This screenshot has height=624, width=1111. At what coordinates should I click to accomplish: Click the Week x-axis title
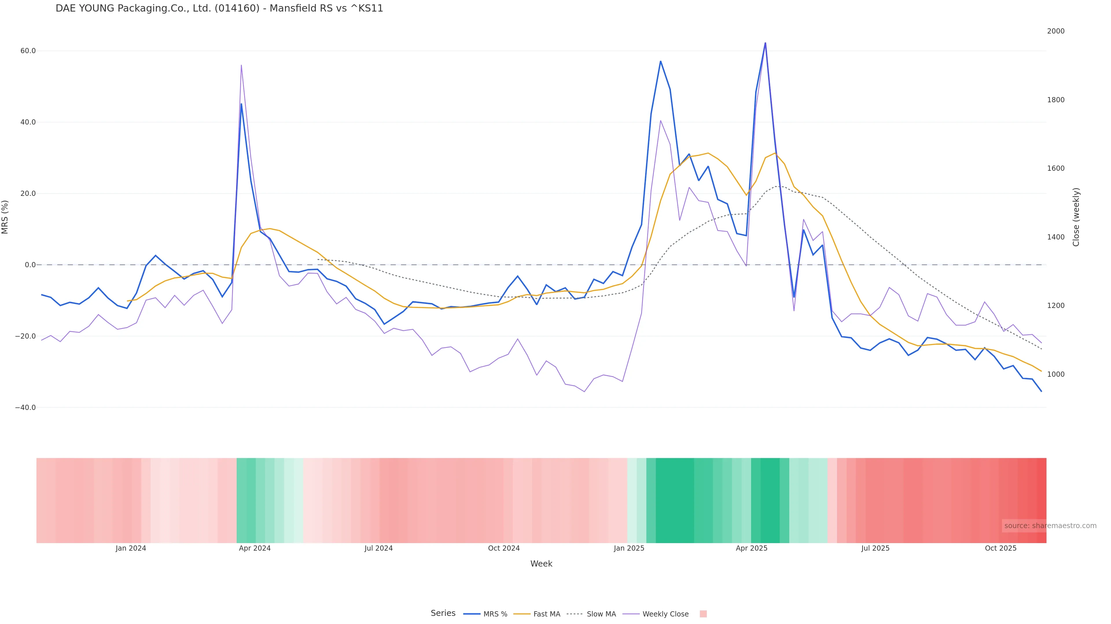[x=541, y=564]
